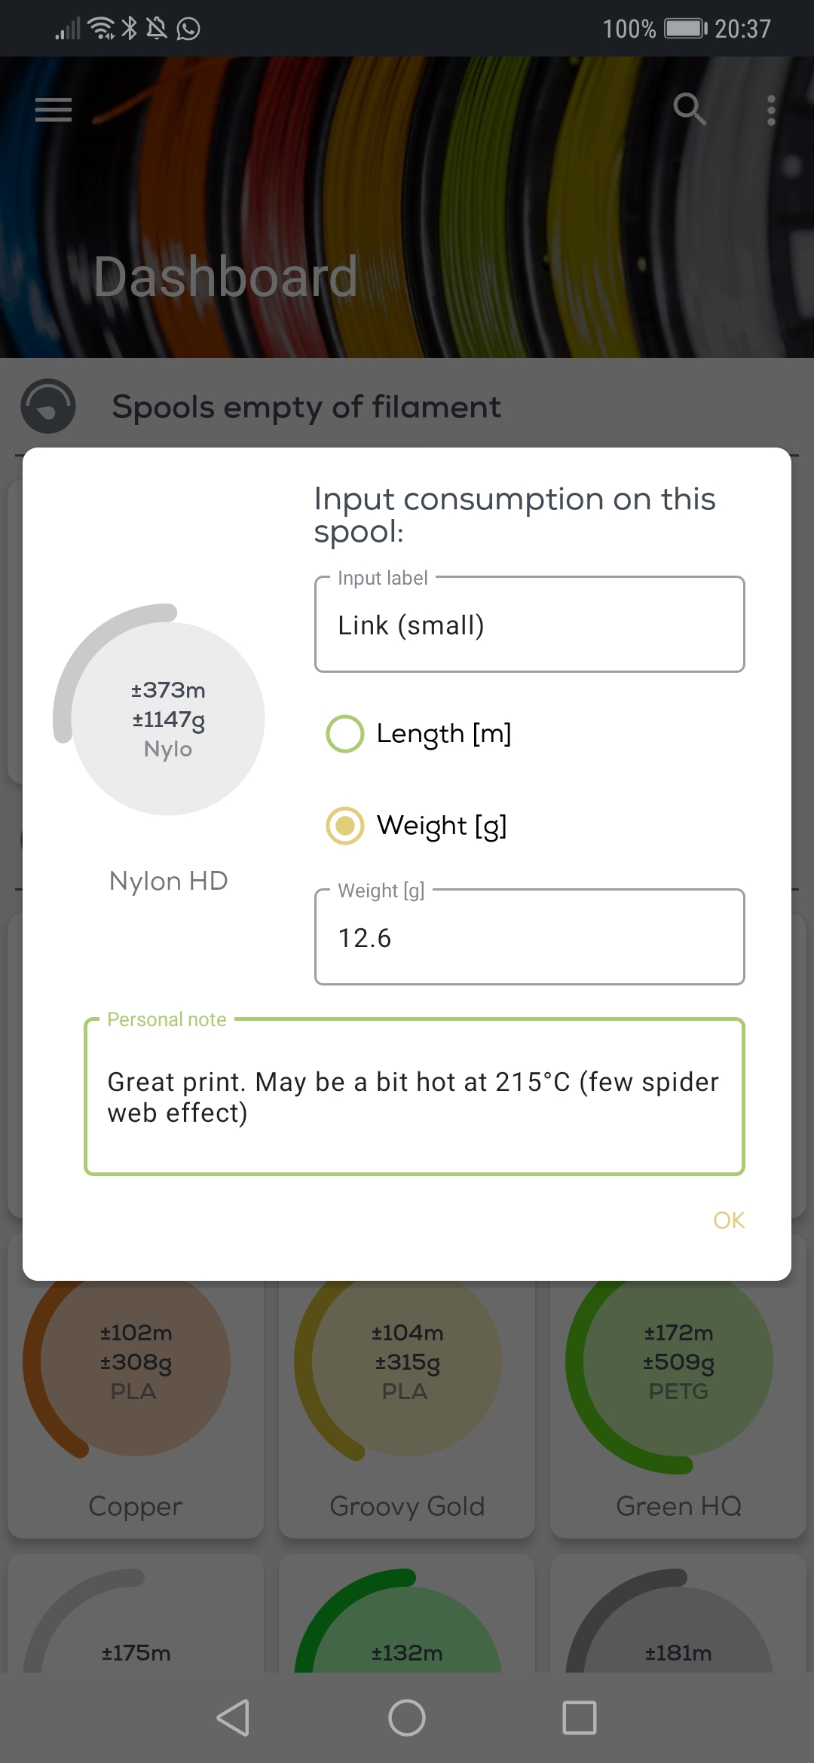This screenshot has width=814, height=1763.
Task: Select the Weight [g] radio option
Action: tap(345, 826)
